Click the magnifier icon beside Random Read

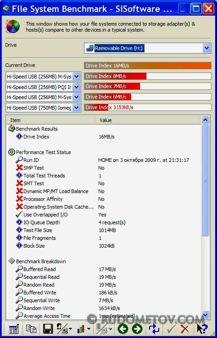pos(19,284)
